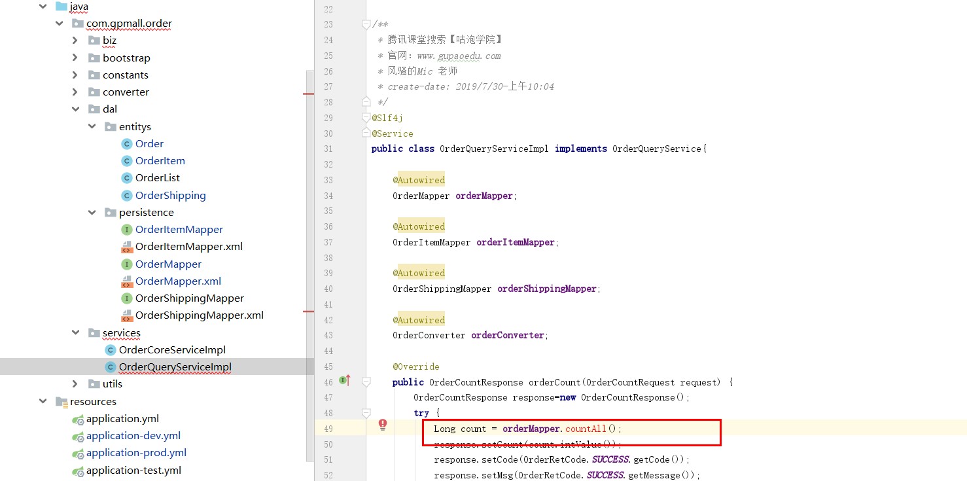The height and width of the screenshot is (481, 967).
Task: Fold the orderCount method at line 46
Action: coord(366,382)
